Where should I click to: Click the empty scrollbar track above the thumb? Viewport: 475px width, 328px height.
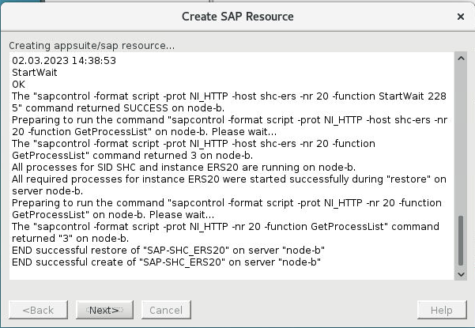462,134
